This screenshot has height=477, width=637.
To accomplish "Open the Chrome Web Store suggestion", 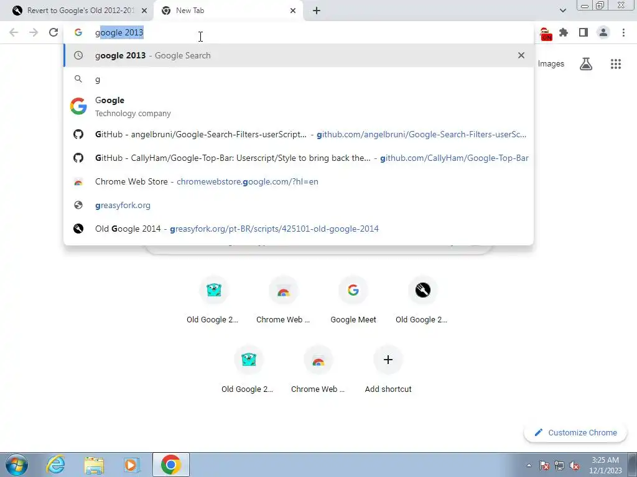I will coord(299,181).
